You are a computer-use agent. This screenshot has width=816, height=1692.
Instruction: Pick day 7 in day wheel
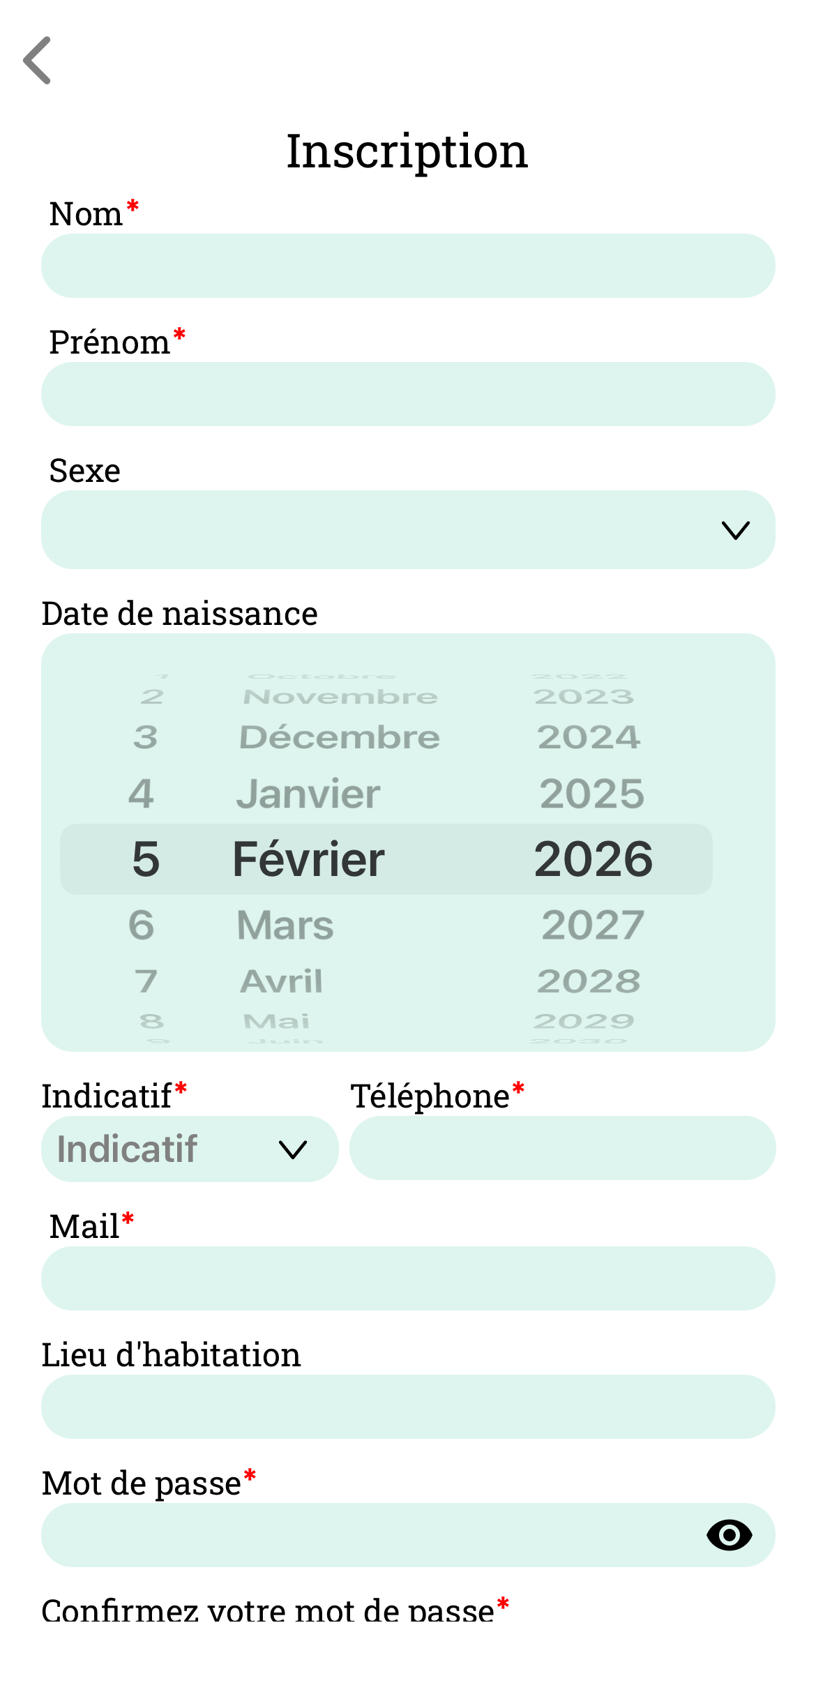(146, 981)
